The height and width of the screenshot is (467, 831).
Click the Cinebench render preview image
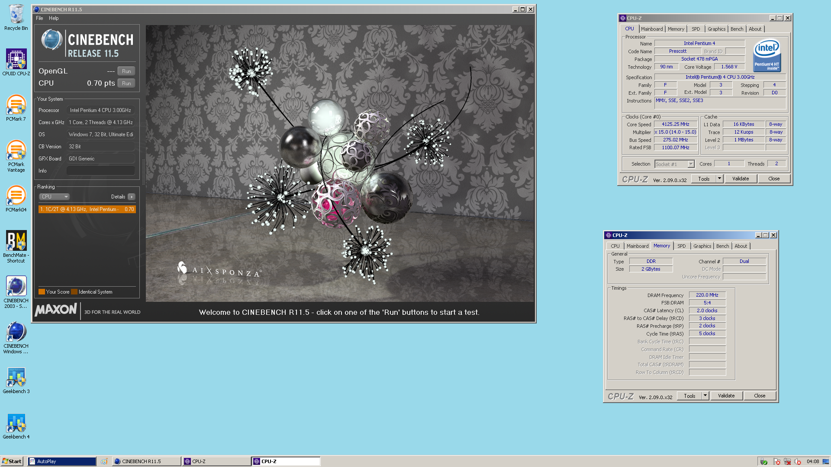point(340,163)
